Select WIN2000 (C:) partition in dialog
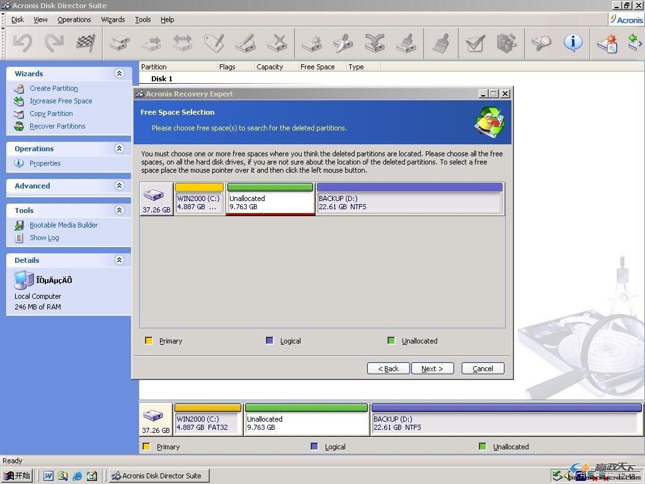 [x=199, y=199]
